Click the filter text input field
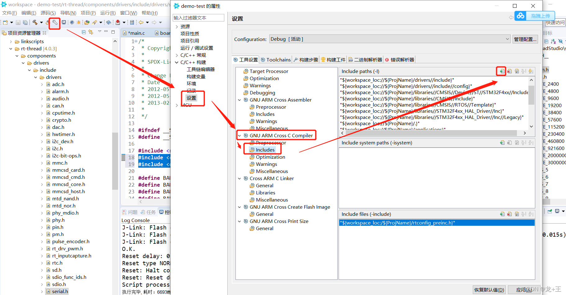 click(x=199, y=18)
